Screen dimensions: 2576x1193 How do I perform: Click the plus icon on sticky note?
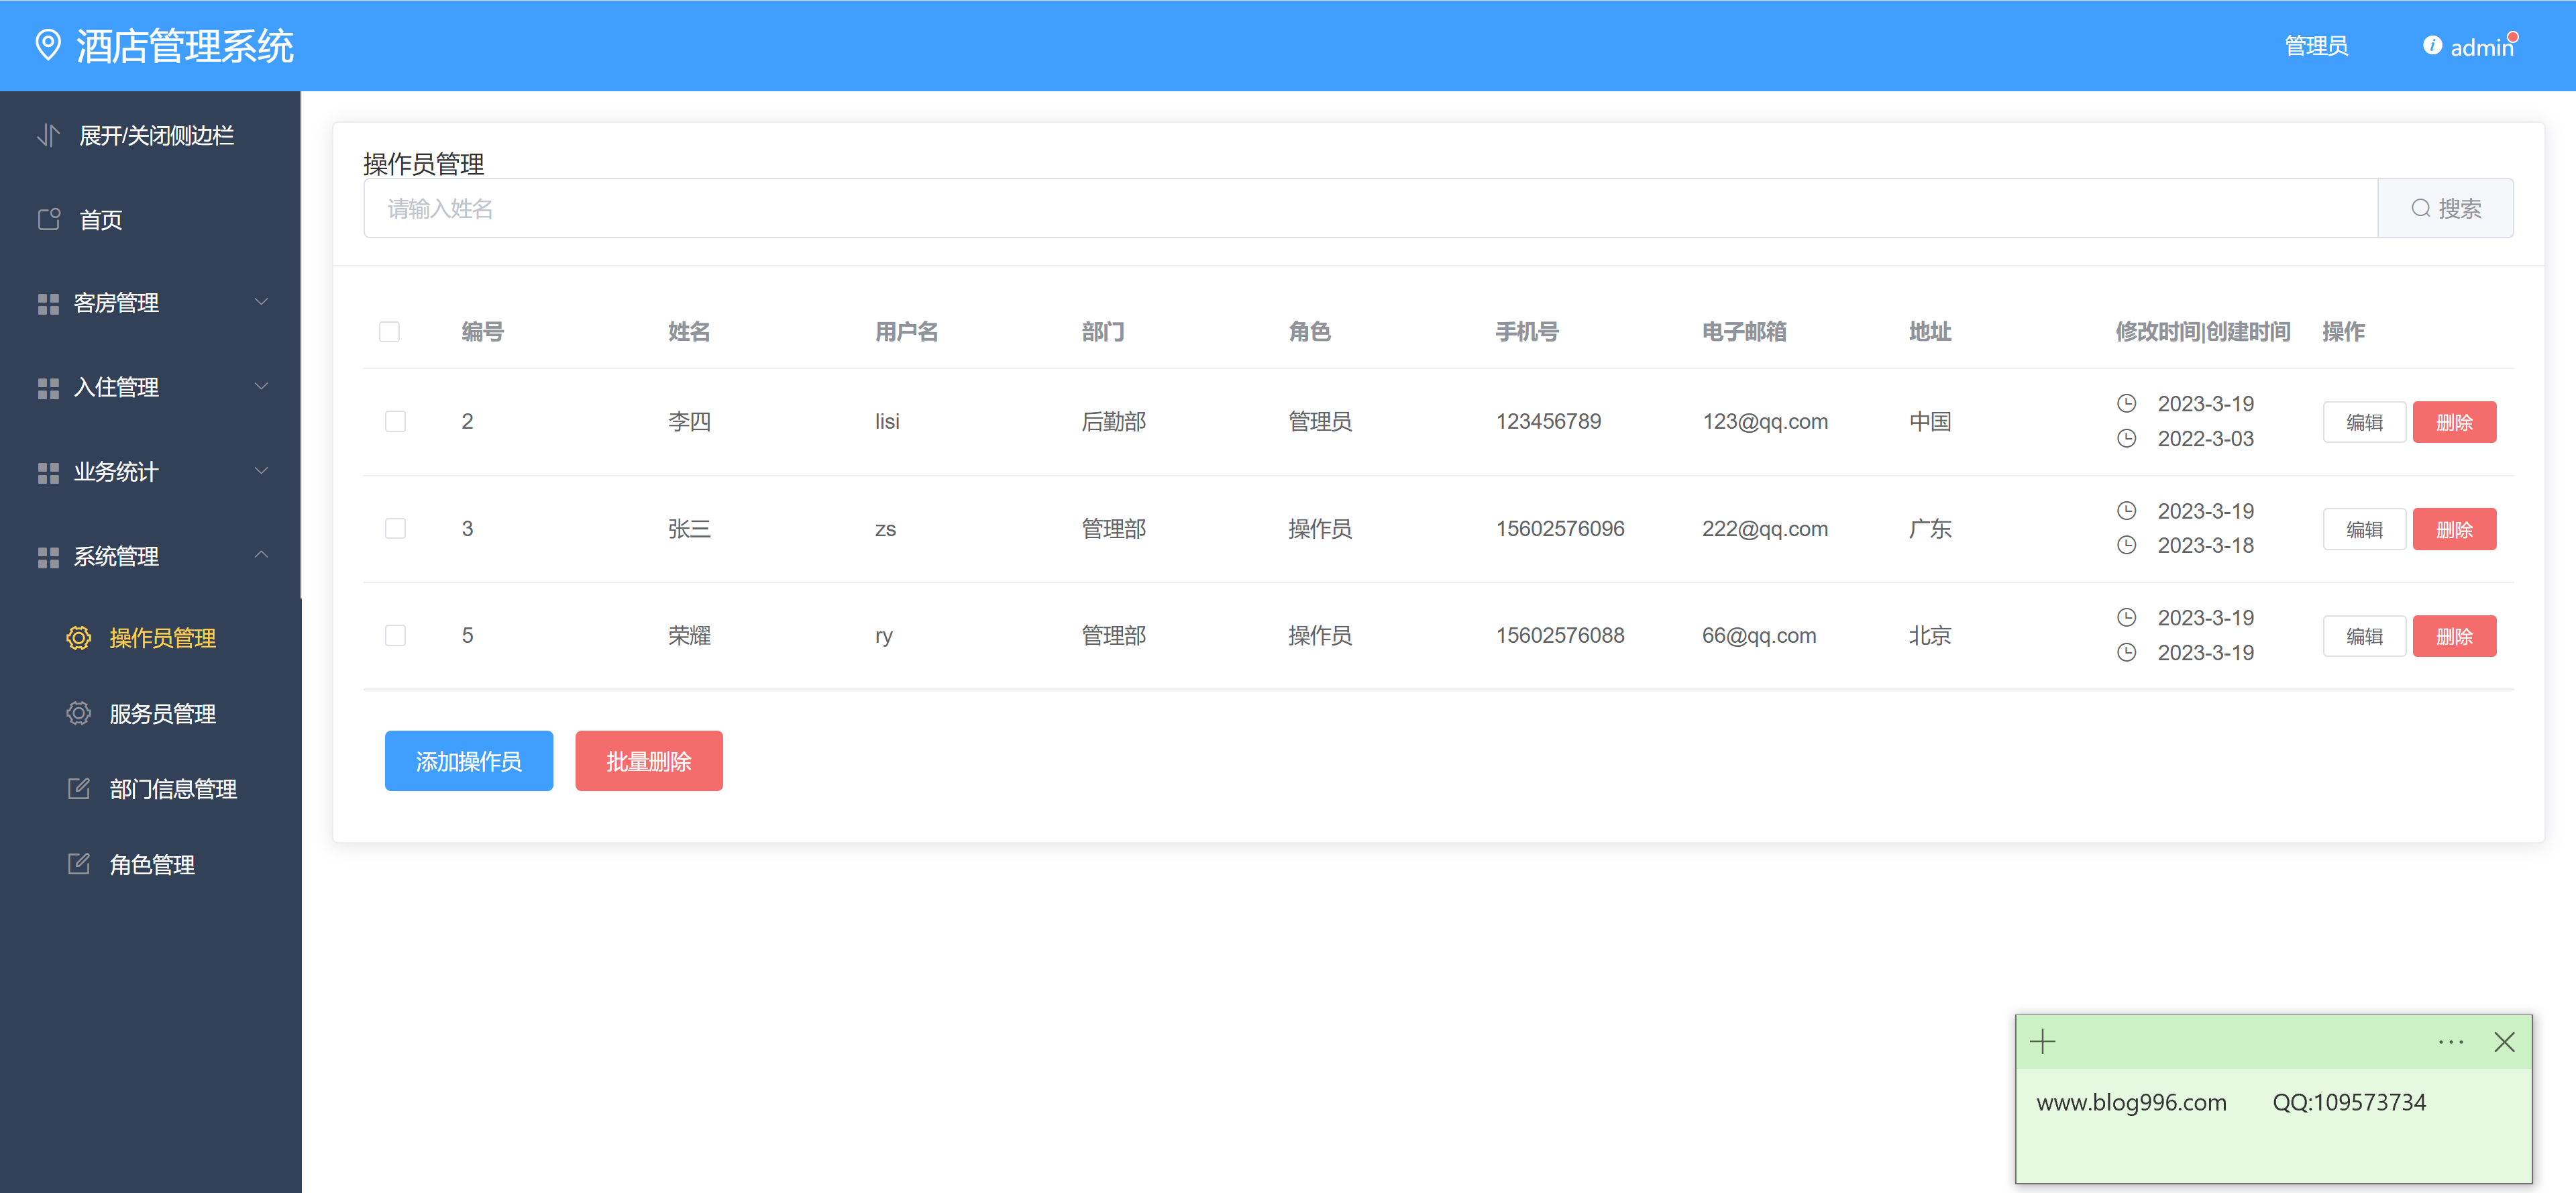(x=2043, y=1042)
